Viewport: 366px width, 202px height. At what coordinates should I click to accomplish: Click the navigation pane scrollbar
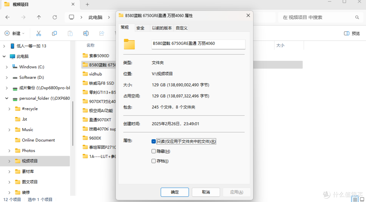pyautogui.click(x=73, y=123)
